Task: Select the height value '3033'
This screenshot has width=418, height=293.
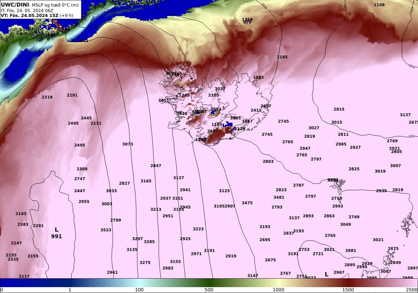Action: coord(111,191)
